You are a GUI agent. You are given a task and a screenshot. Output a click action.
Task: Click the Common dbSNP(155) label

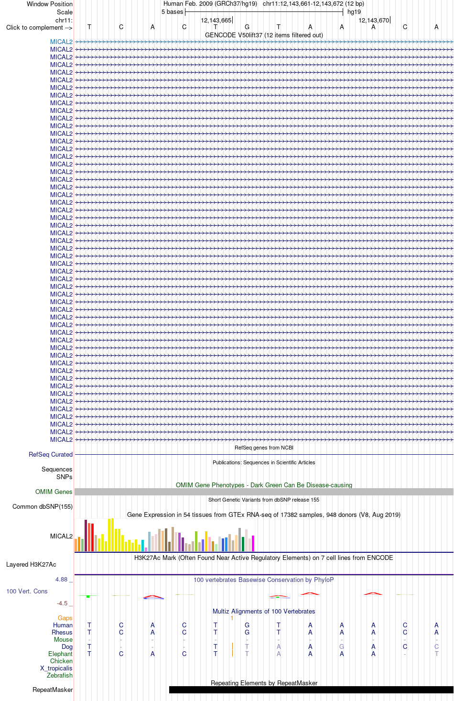43,506
